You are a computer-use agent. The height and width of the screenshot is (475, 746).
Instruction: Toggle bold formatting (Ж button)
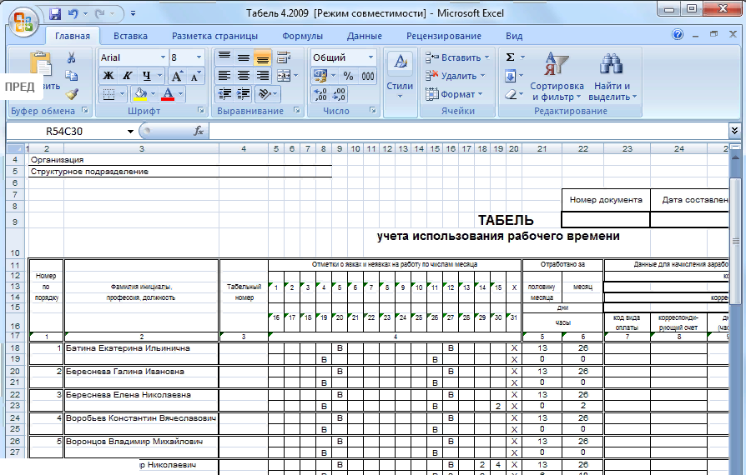pos(108,76)
